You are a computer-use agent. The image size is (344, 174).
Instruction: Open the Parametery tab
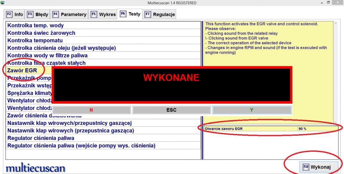tap(69, 14)
